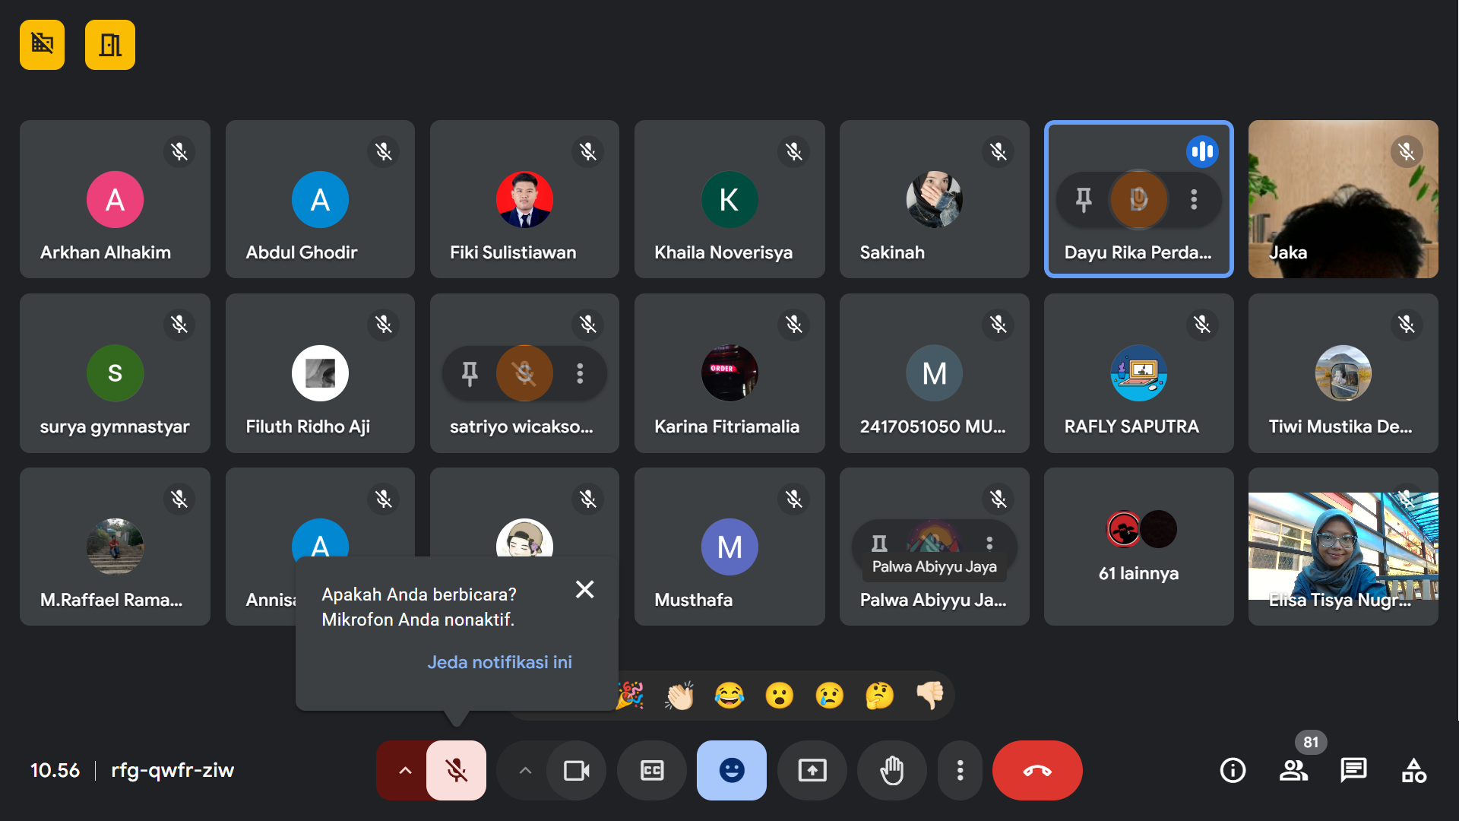Click the yellow crossed-grid extension icon

(x=43, y=45)
